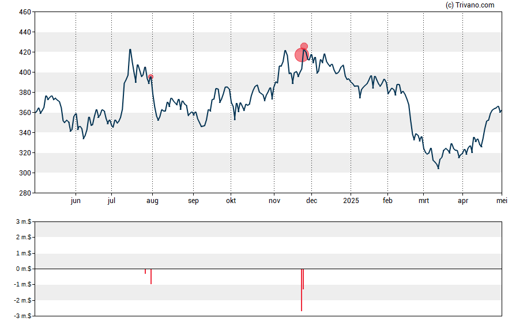512x325 pixels.
Task: Click the '0 m.$' volume axis label
Action: tap(24, 269)
